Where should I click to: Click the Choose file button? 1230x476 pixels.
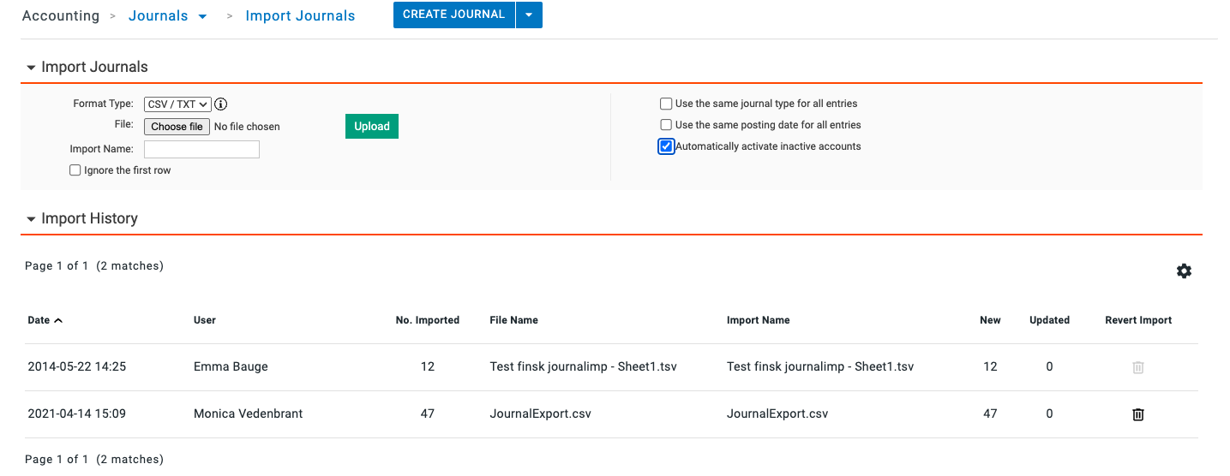point(177,127)
